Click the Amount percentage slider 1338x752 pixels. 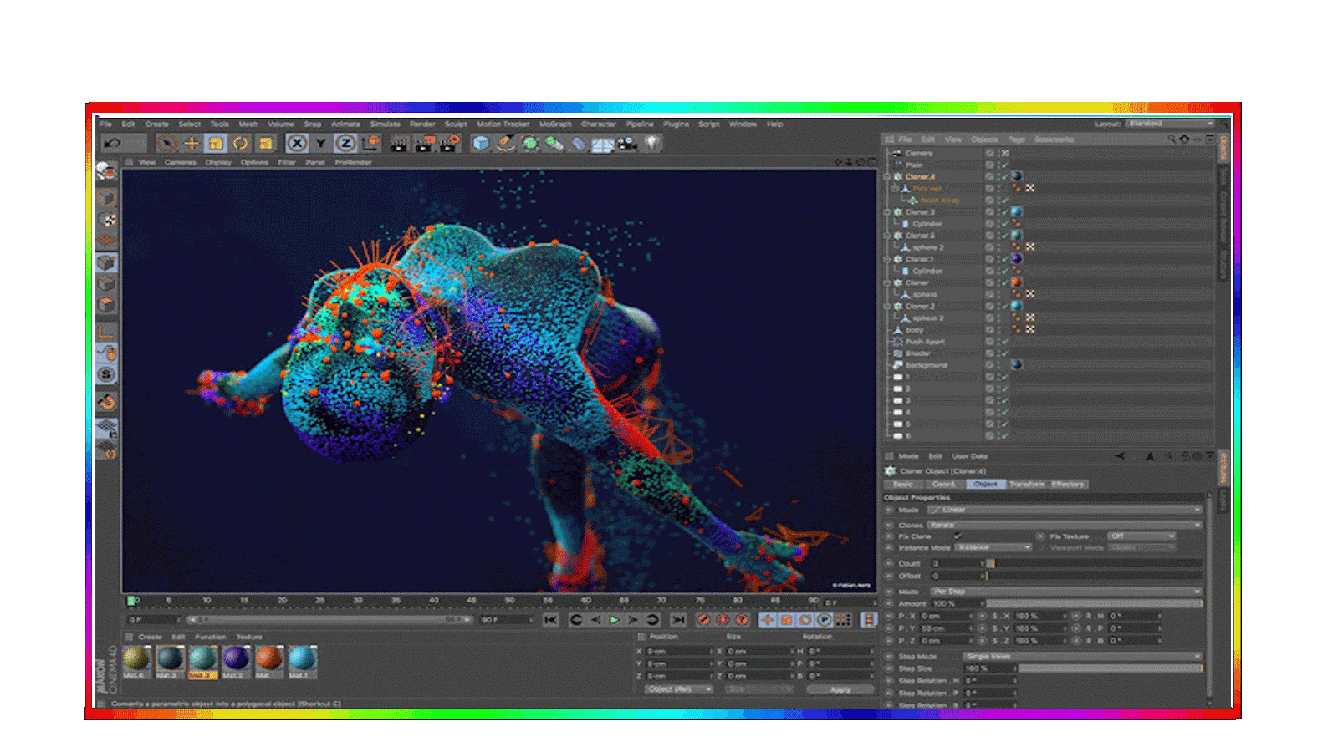point(1089,602)
